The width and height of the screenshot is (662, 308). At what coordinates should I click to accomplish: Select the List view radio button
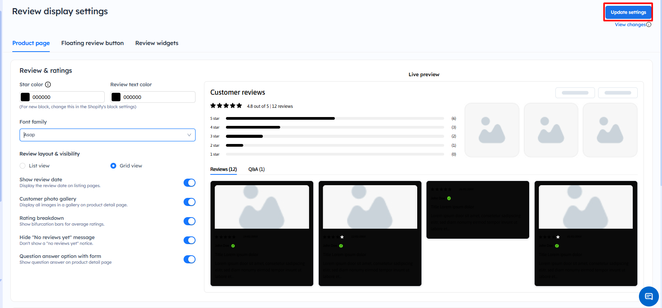click(23, 166)
